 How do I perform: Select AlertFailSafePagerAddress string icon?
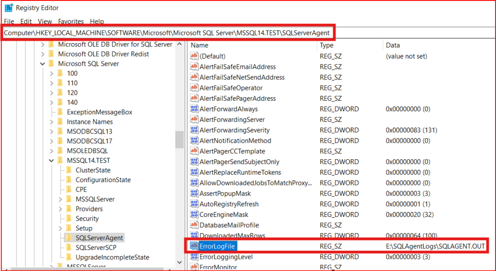pyautogui.click(x=194, y=99)
